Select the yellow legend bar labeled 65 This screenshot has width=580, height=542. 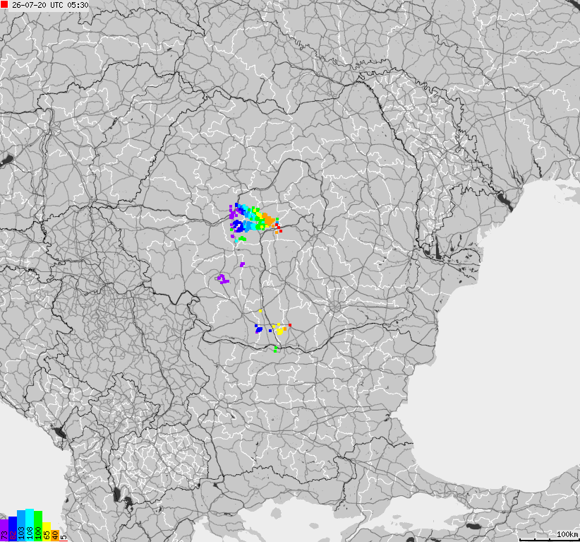point(47,531)
